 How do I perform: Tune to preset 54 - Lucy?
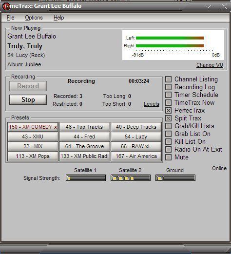pos(136,137)
